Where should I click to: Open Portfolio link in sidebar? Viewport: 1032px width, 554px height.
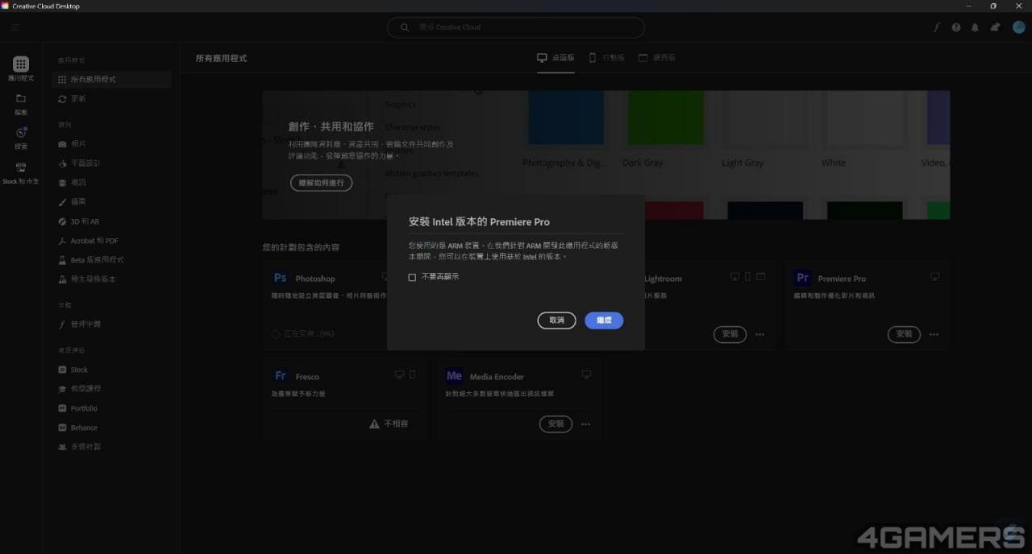tap(112, 408)
